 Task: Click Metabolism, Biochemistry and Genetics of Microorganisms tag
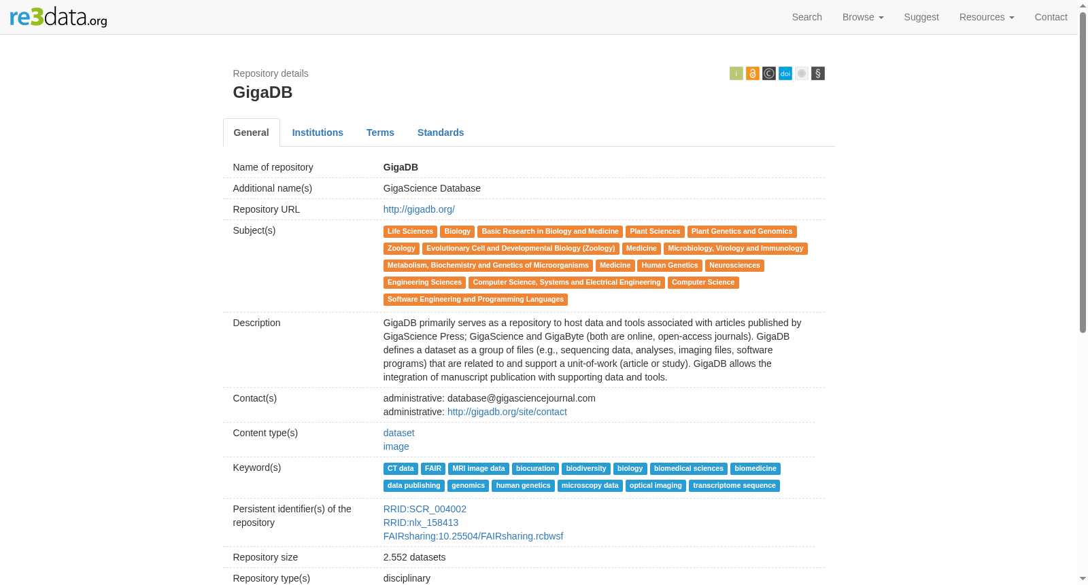(488, 266)
